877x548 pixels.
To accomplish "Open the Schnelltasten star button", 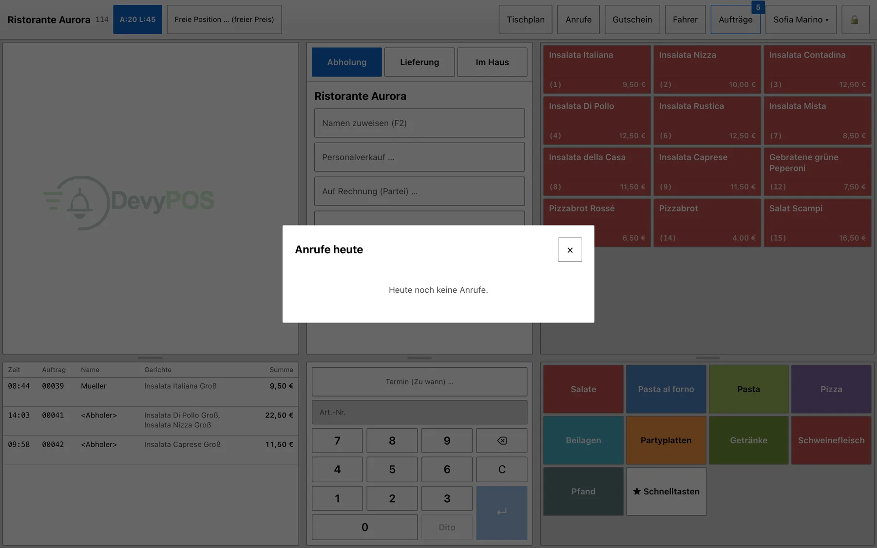I will (666, 491).
